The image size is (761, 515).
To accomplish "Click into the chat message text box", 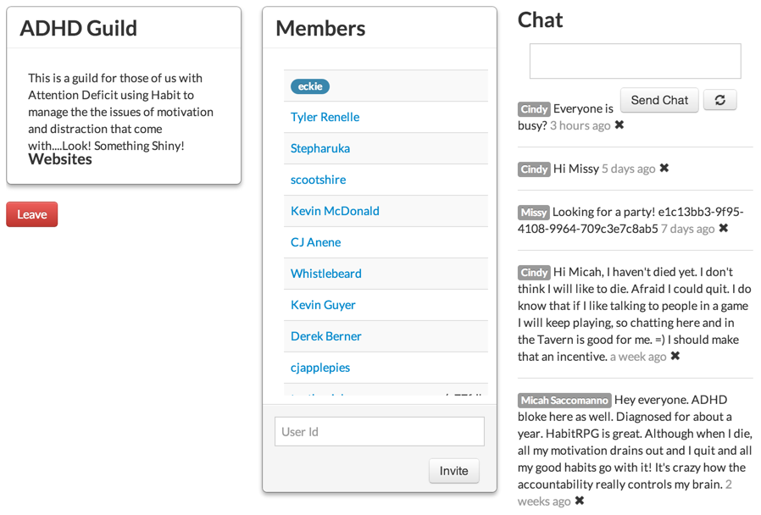I will (636, 61).
